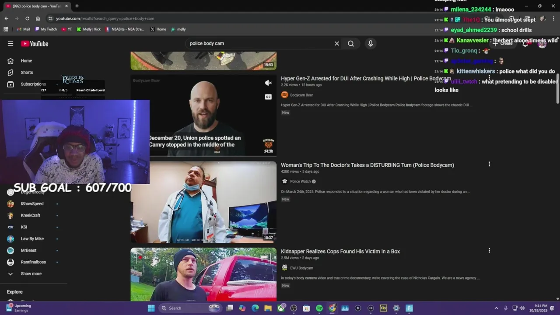
Task: Open Shorts in the sidebar
Action: pyautogui.click(x=27, y=72)
